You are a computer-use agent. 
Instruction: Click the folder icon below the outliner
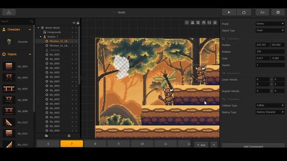point(47,136)
